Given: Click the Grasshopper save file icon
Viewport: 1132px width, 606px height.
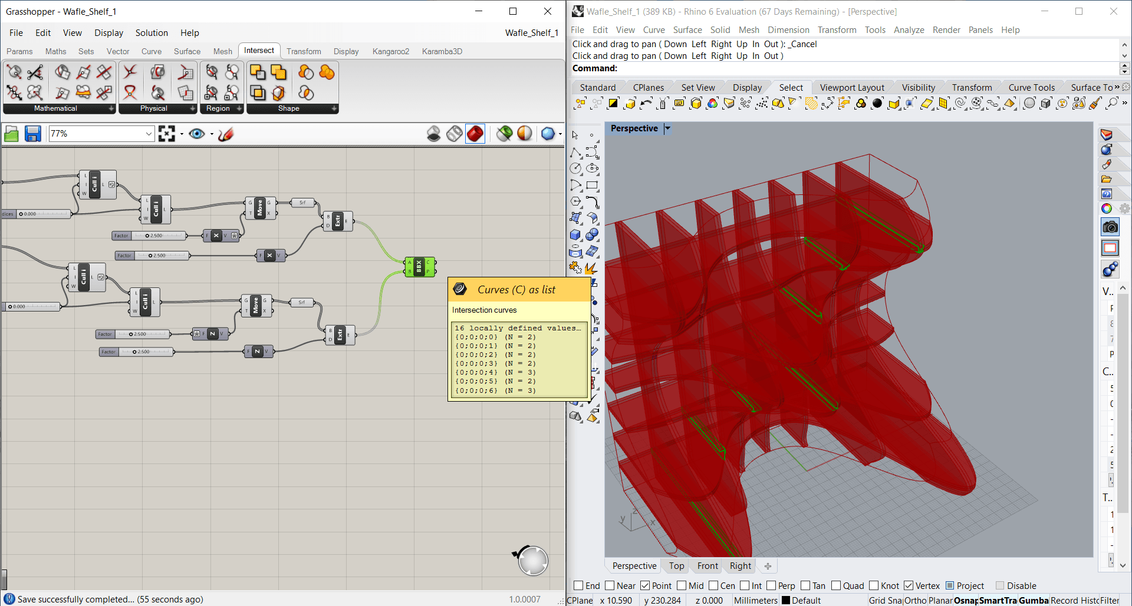Looking at the screenshot, I should tap(32, 134).
